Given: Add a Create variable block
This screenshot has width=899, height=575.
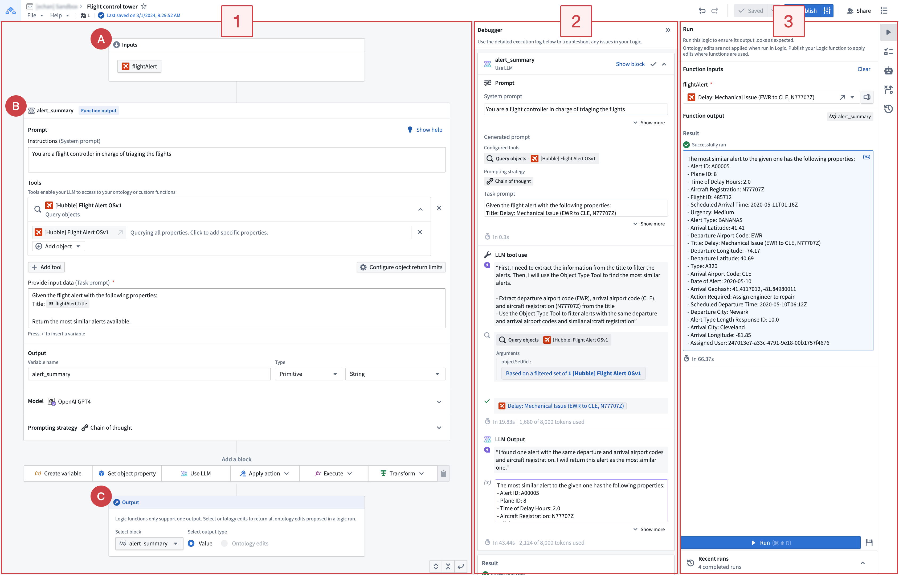Looking at the screenshot, I should point(58,473).
